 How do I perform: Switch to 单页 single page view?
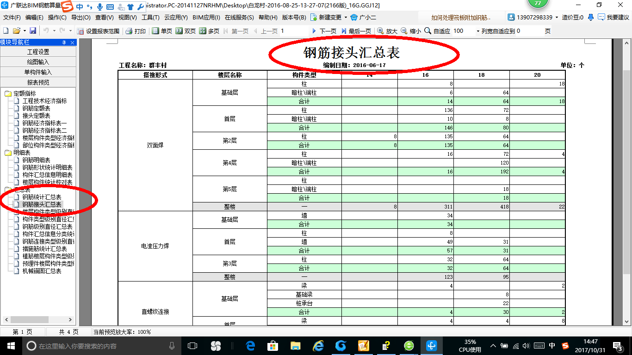(x=162, y=31)
